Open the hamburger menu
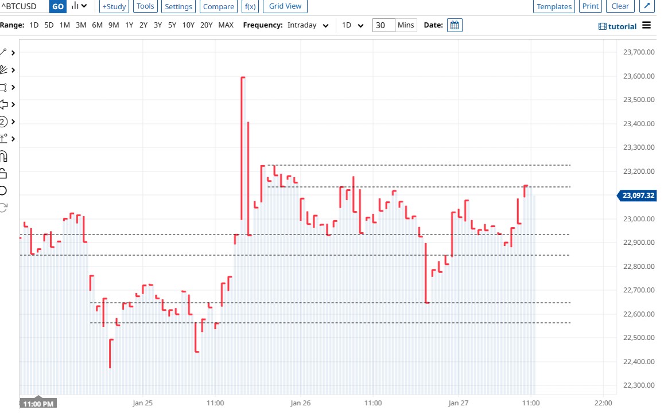Image resolution: width=664 pixels, height=418 pixels. coord(647,25)
